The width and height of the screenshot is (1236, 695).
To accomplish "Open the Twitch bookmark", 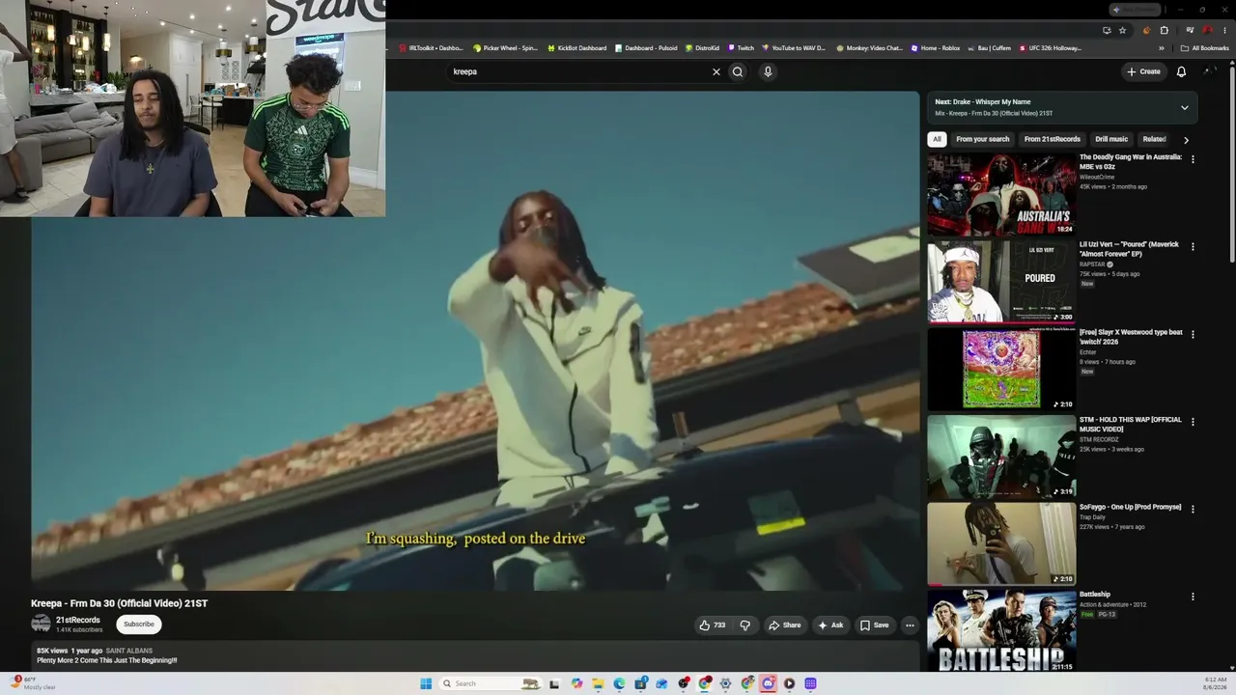I will tap(741, 48).
